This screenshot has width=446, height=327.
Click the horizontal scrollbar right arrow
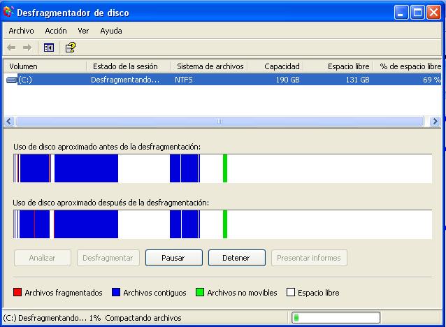(435, 122)
